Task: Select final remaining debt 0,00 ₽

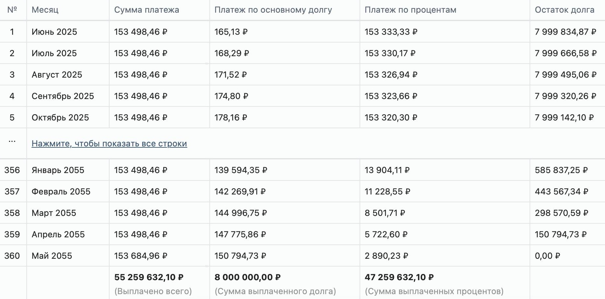Action: [x=548, y=256]
